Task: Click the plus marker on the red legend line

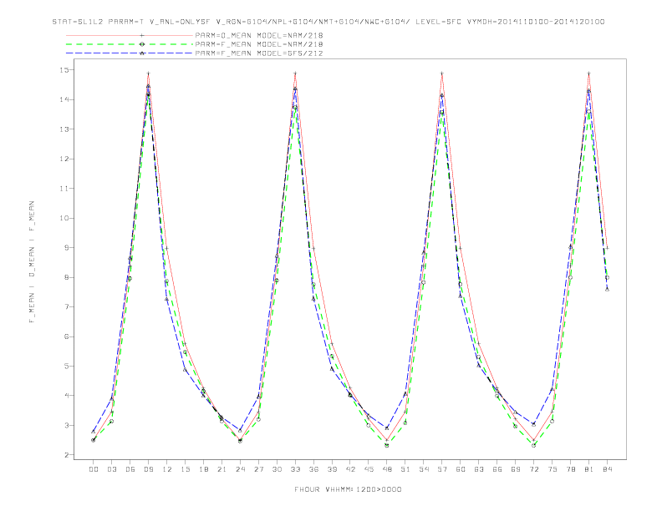Action: (142, 35)
